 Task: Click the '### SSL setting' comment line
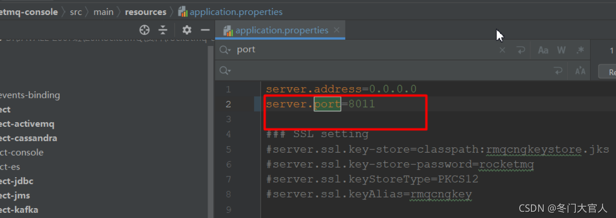(317, 135)
